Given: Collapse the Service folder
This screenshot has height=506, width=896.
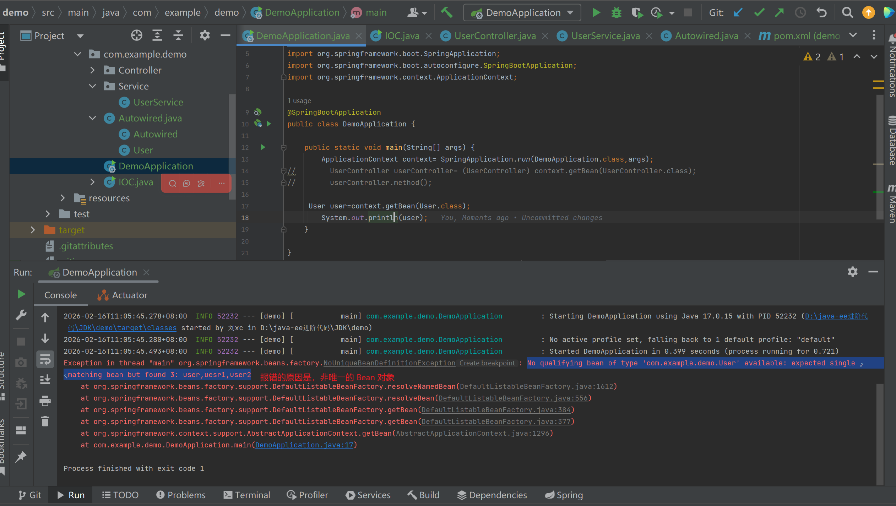Looking at the screenshot, I should (x=93, y=86).
